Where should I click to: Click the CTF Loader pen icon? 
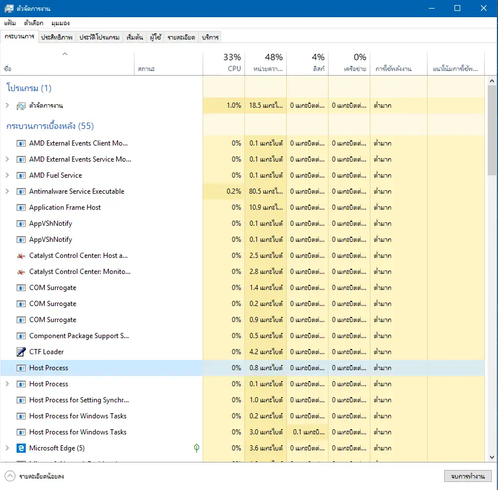pos(21,352)
